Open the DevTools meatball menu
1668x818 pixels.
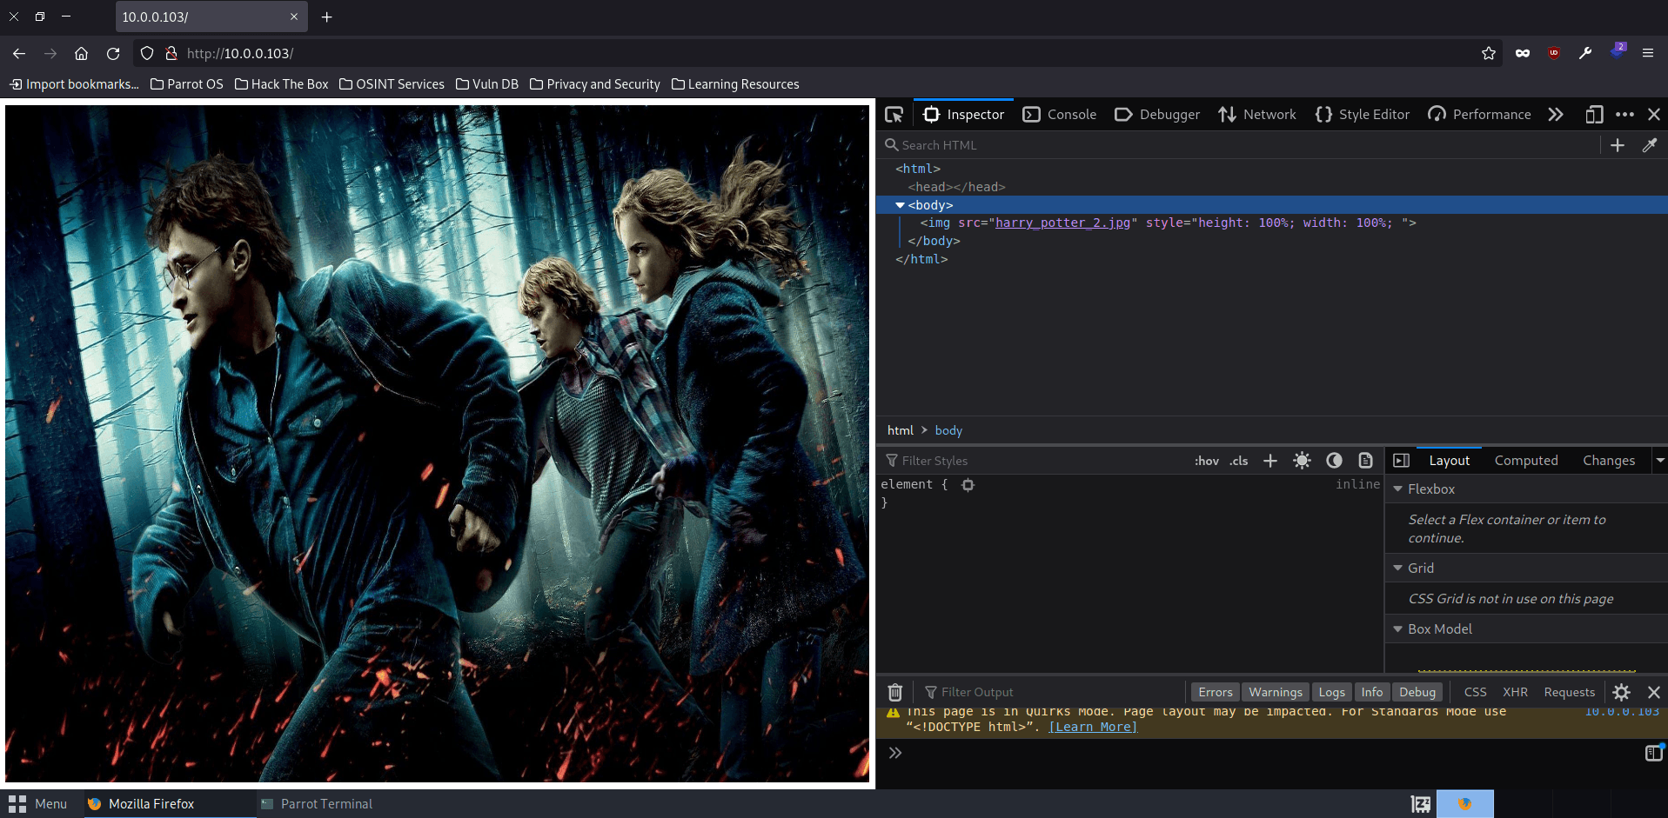pos(1624,114)
